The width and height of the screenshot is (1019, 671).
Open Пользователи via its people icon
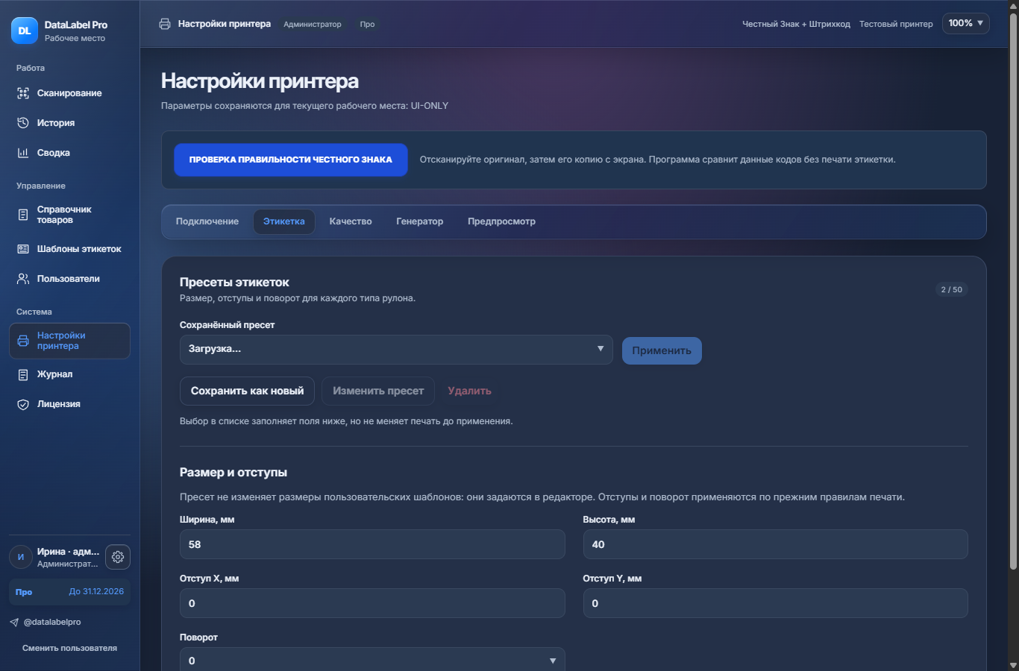[23, 279]
